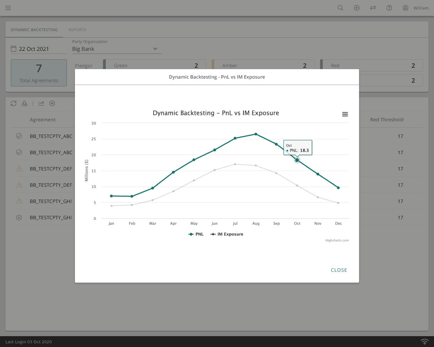The width and height of the screenshot is (434, 347).
Task: Click the add circle icon in header
Action: pyautogui.click(x=357, y=8)
